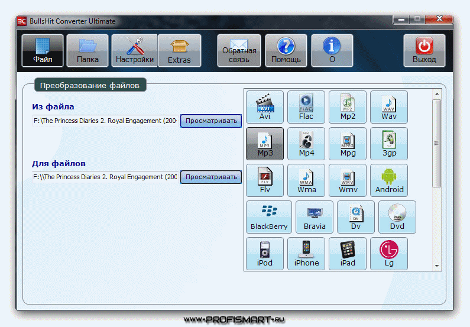The image size is (470, 327).
Task: Choose the Flac format tile
Action: (306, 107)
